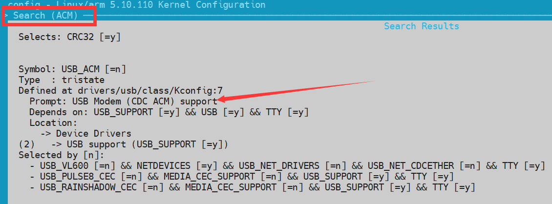Screen dimensions: 552x204
Task: Click the Search Results heading
Action: 422,26
